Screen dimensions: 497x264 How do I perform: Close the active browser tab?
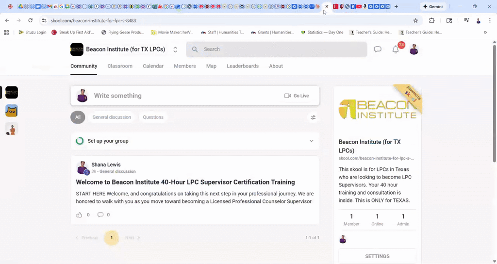pos(327,6)
